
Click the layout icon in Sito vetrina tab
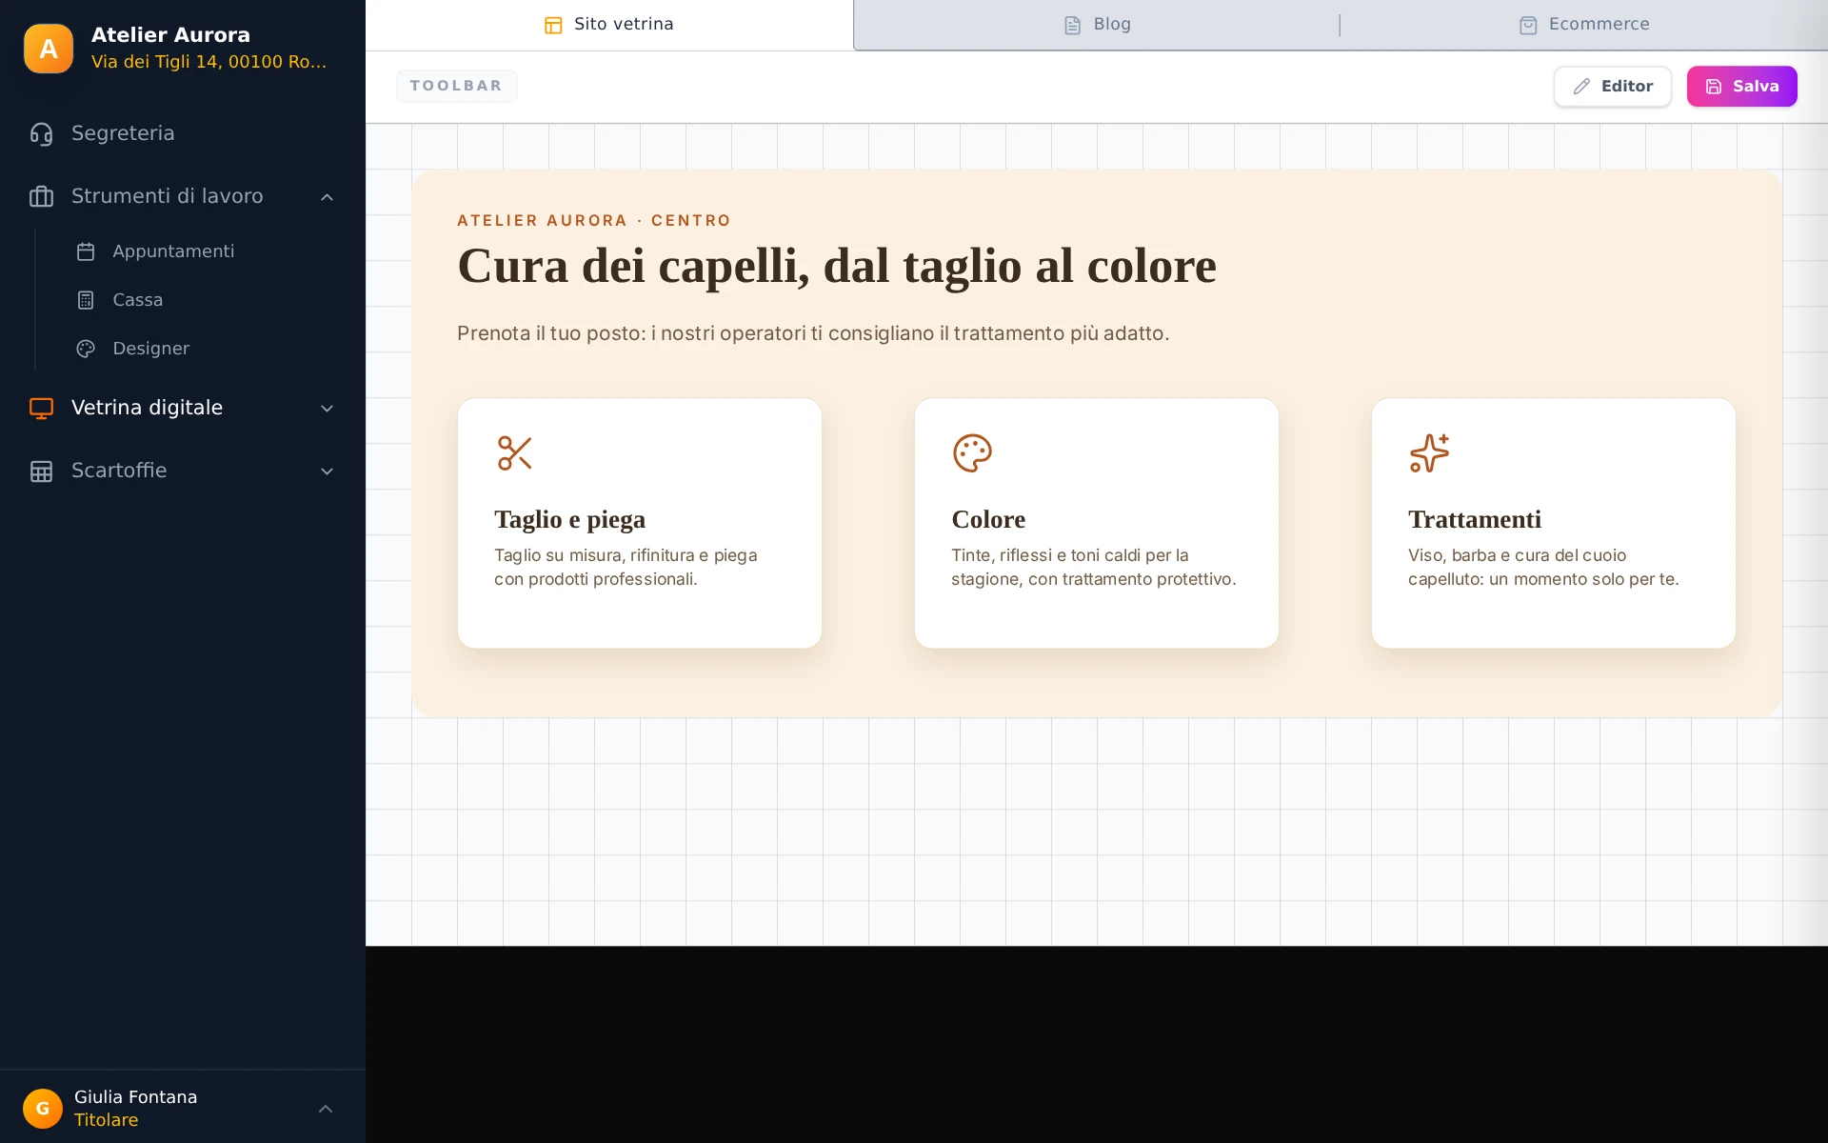pyautogui.click(x=553, y=25)
